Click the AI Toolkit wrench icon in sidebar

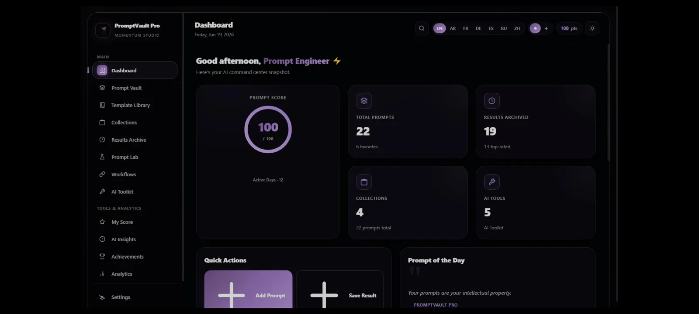tap(102, 191)
